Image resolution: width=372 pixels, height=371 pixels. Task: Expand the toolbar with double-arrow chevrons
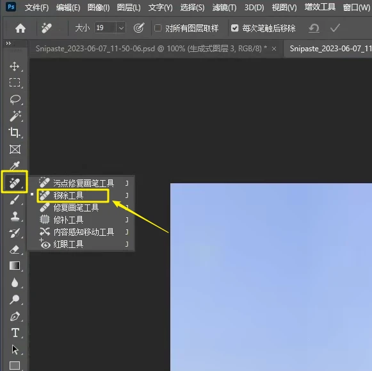click(x=8, y=43)
